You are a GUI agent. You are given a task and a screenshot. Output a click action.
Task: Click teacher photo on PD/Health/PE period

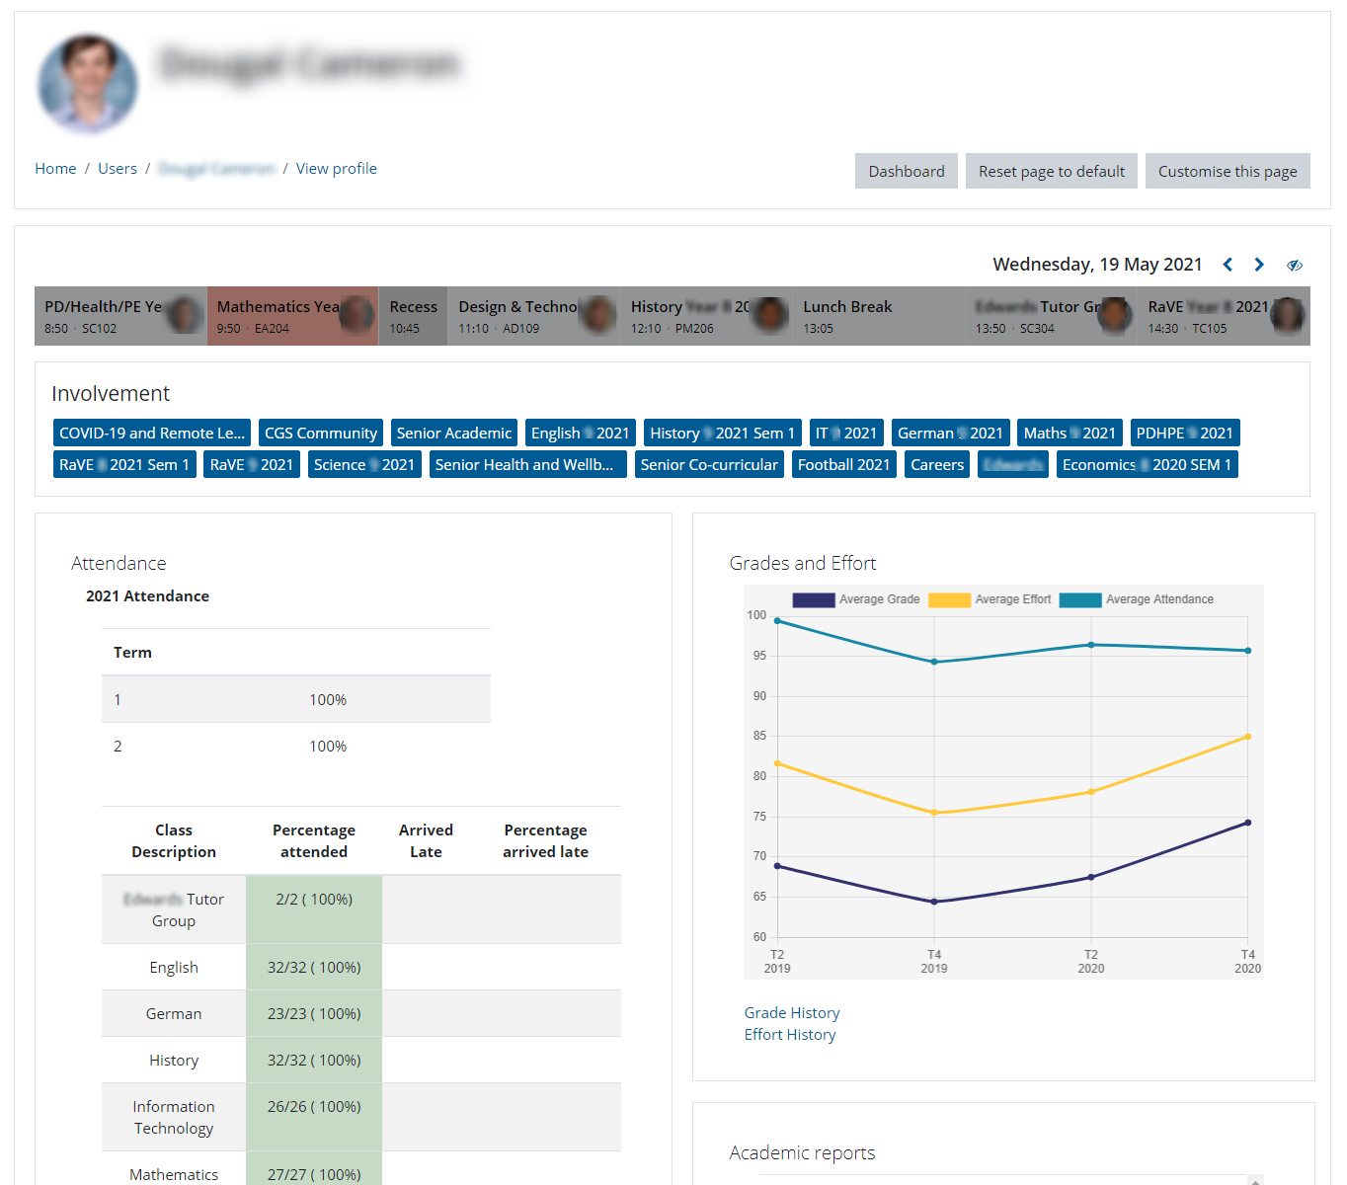point(184,316)
